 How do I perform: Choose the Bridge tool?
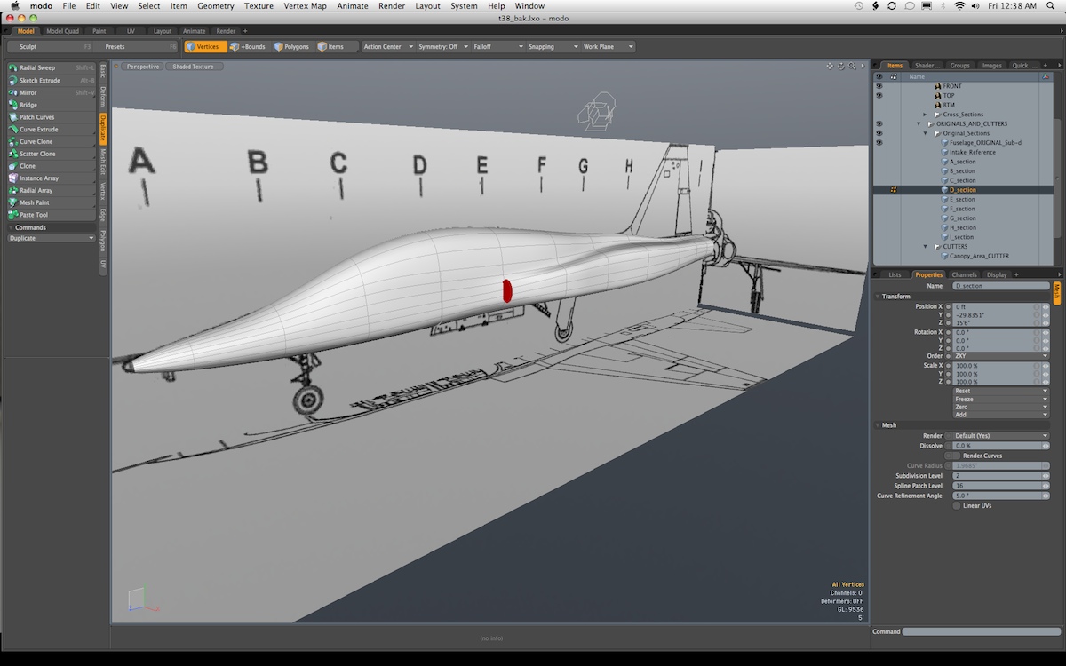click(x=28, y=105)
